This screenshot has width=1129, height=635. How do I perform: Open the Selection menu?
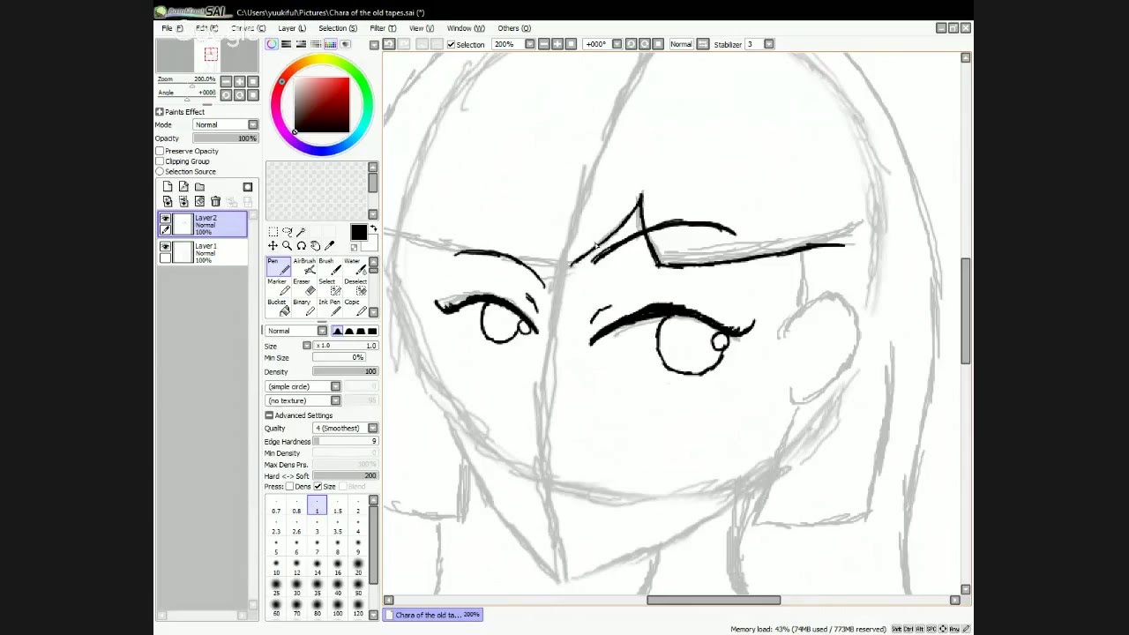pos(338,28)
